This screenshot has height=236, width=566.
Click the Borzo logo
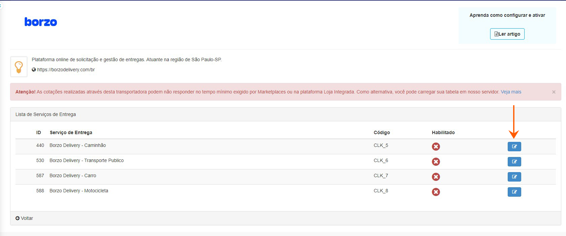pyautogui.click(x=41, y=22)
